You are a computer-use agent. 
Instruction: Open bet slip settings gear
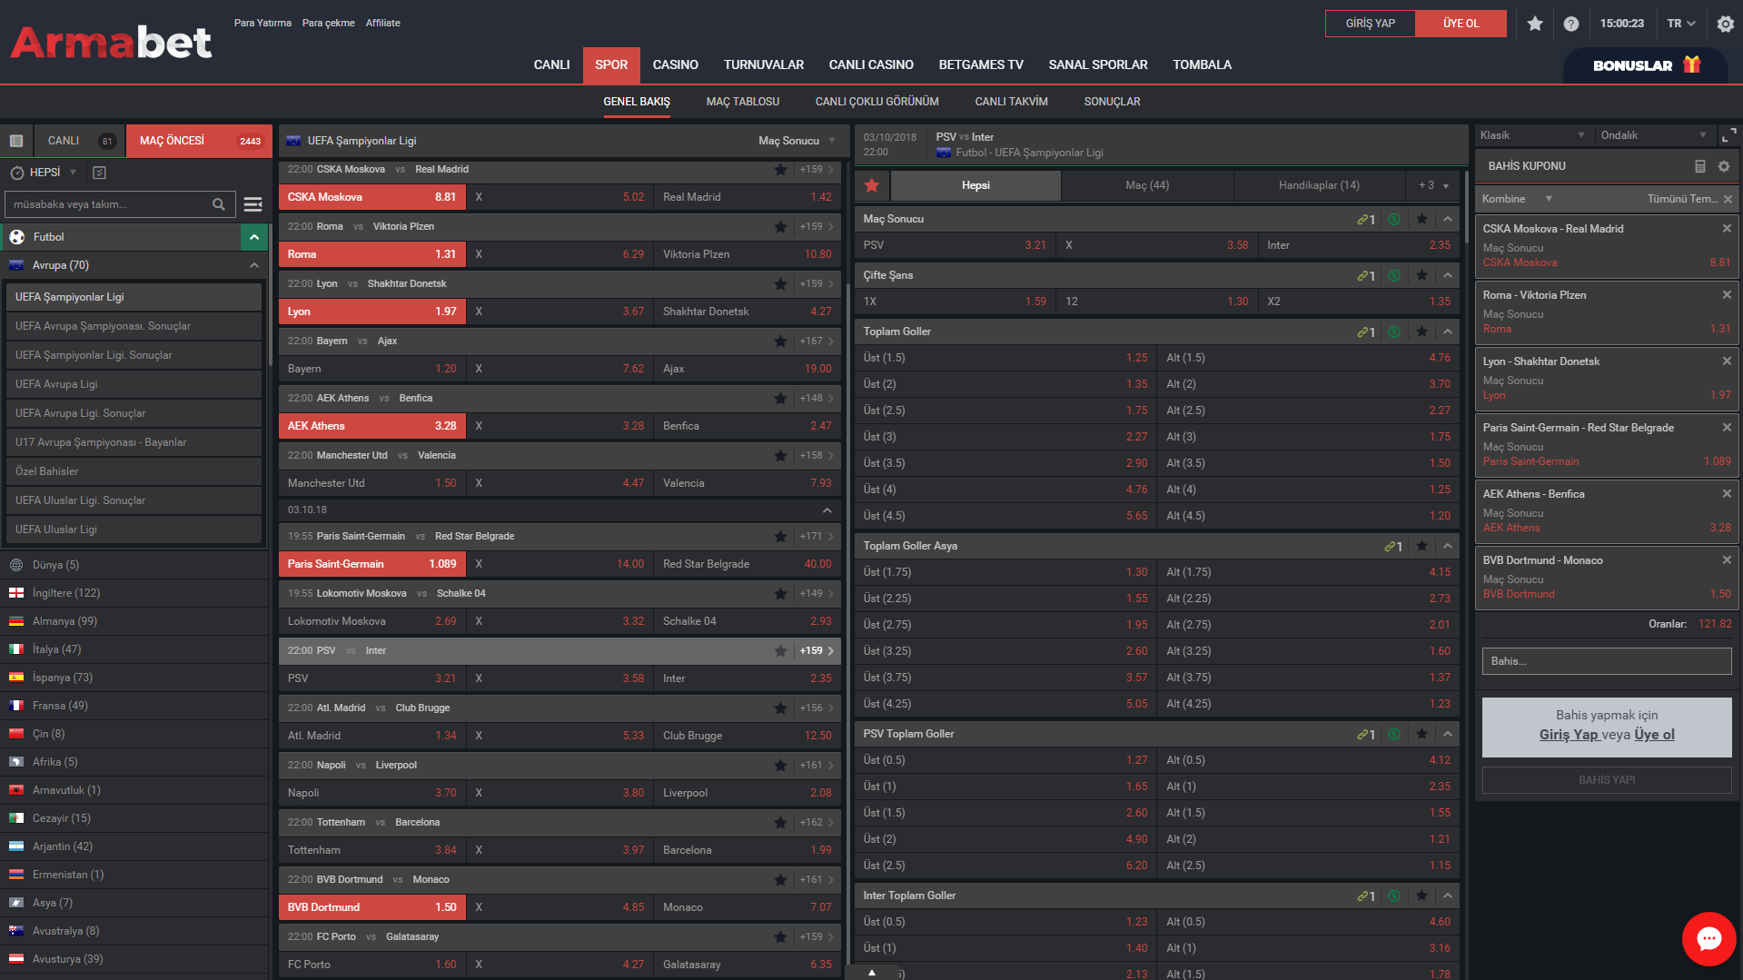point(1724,166)
